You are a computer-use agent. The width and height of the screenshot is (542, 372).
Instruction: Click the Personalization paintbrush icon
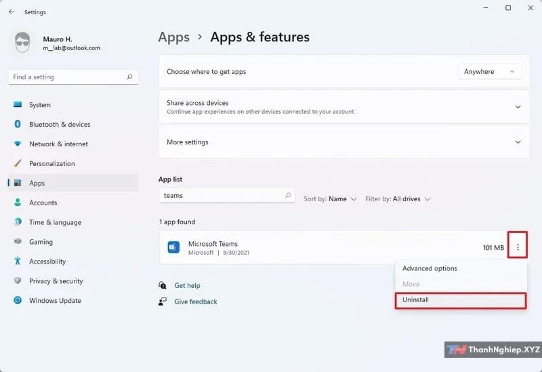click(x=18, y=163)
